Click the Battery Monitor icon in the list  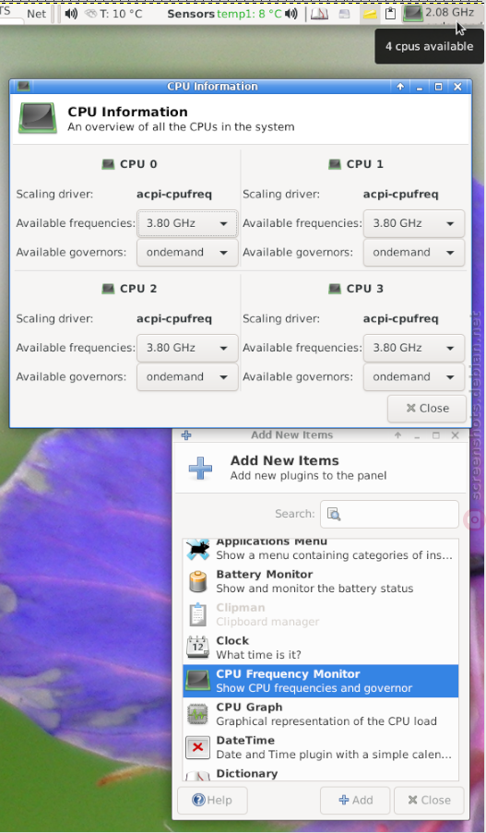pyautogui.click(x=197, y=582)
